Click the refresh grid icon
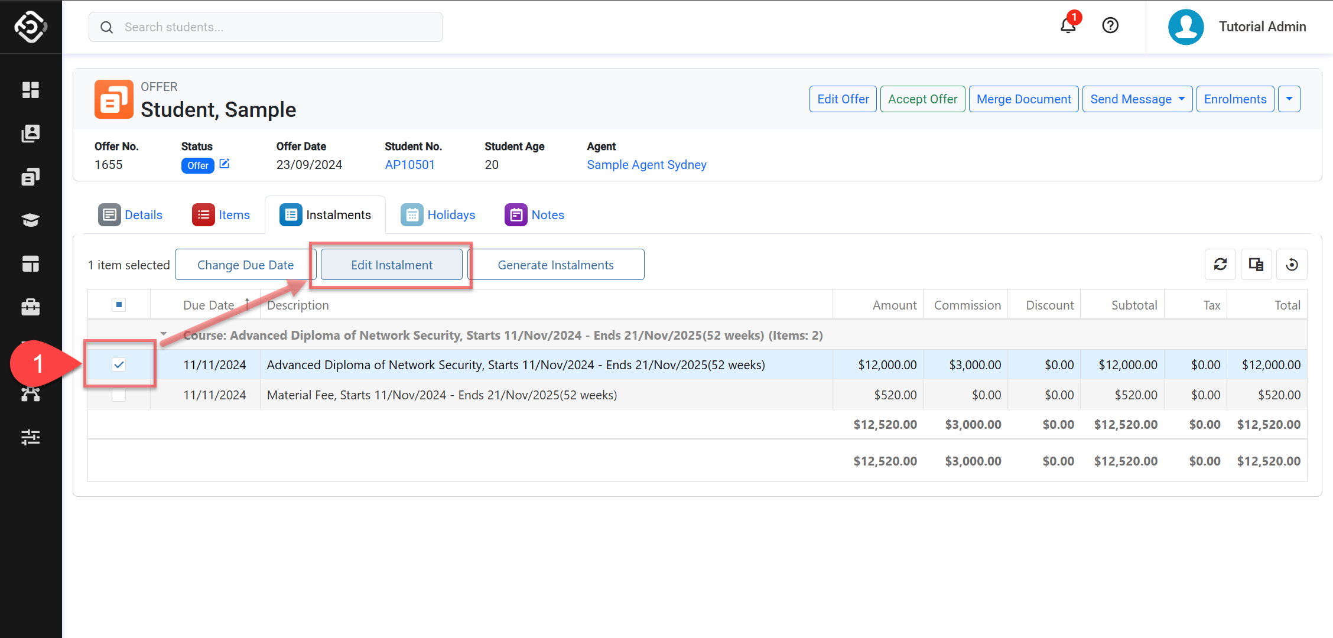 click(1220, 265)
